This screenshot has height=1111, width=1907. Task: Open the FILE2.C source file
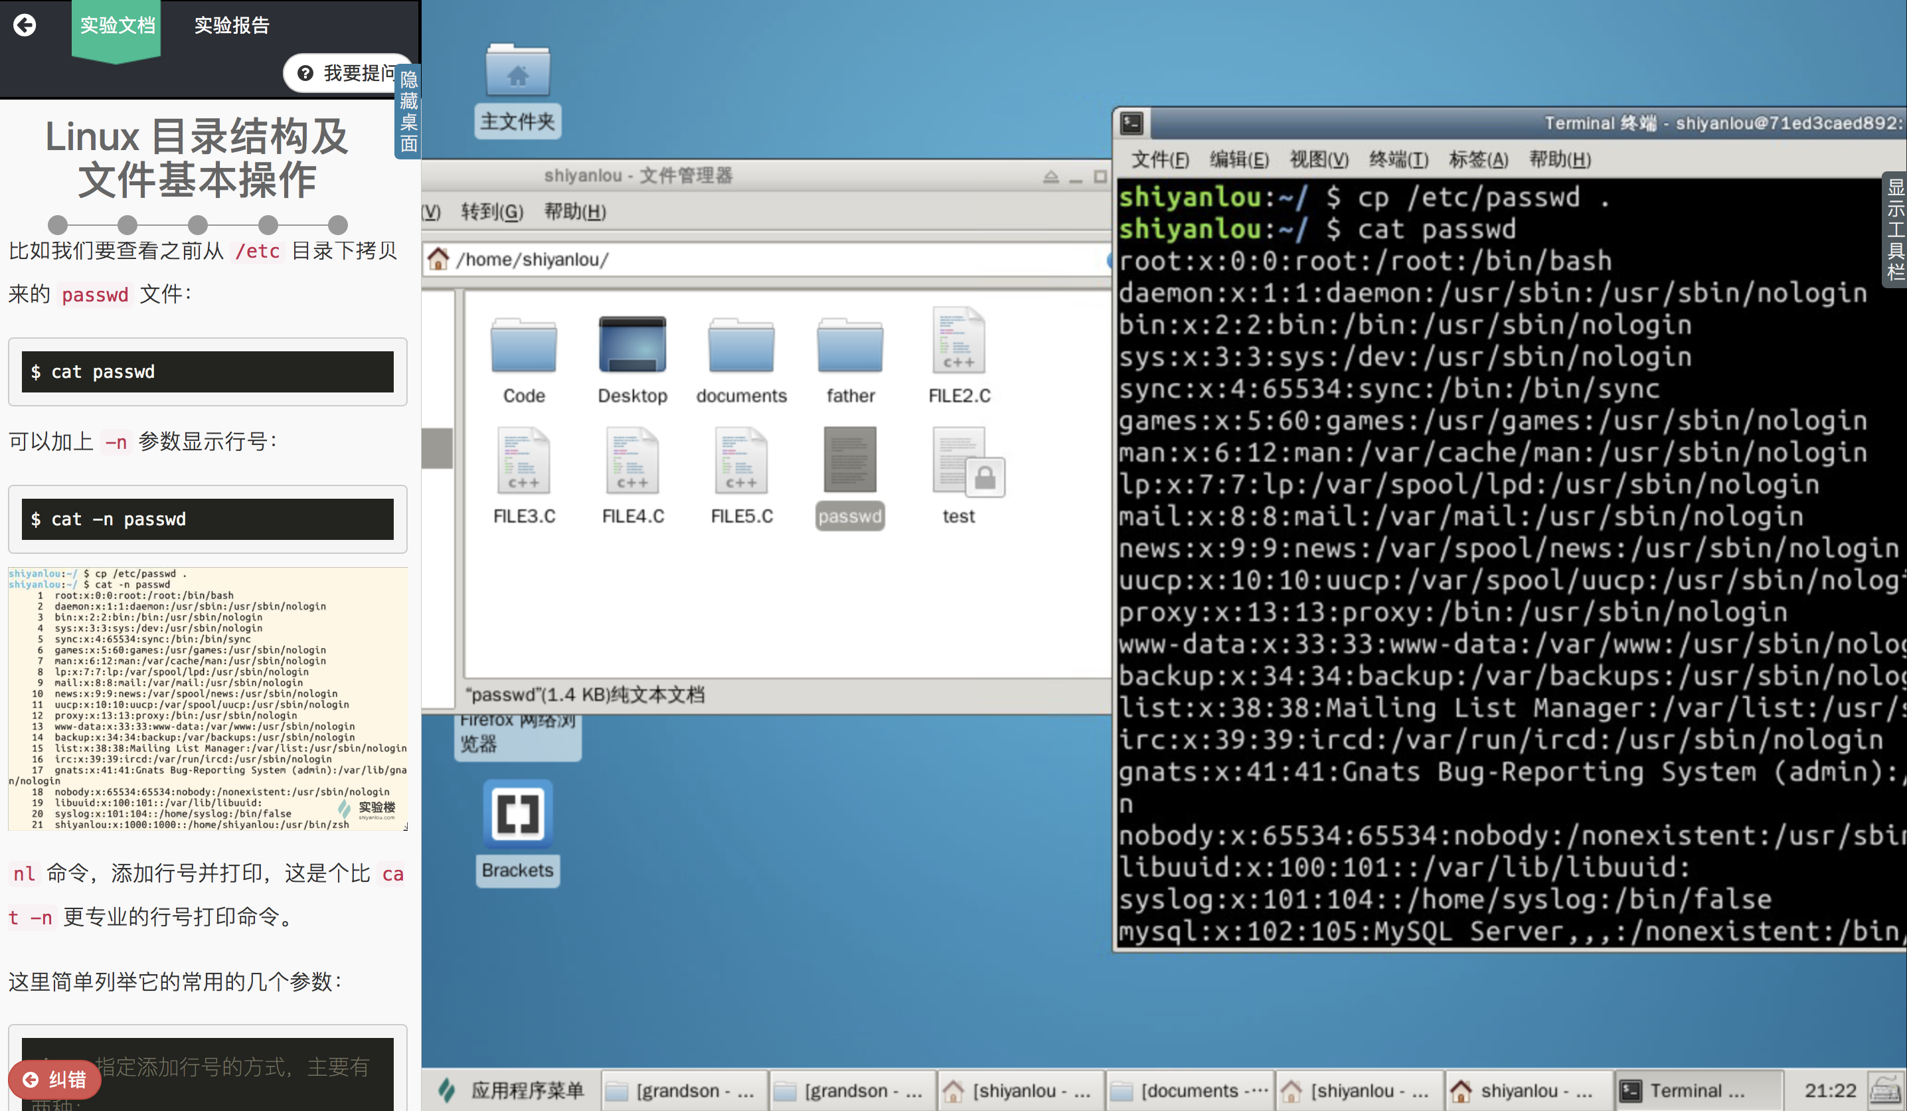click(x=959, y=341)
